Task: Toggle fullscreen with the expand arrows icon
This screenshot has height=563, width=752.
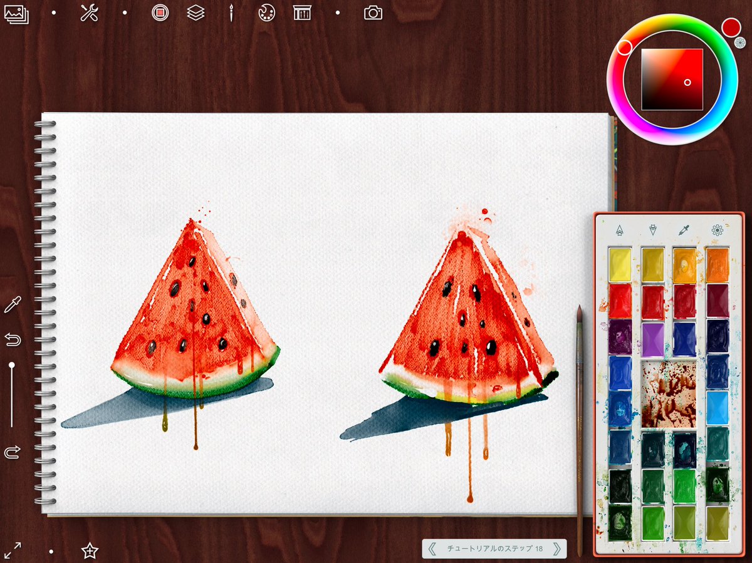Action: pos(13,550)
